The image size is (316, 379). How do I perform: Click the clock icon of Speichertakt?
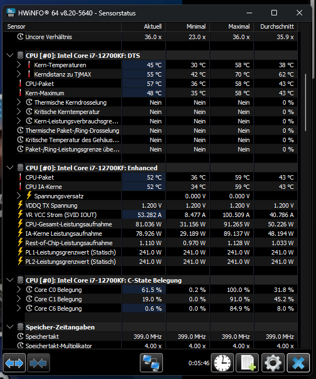click(x=20, y=336)
